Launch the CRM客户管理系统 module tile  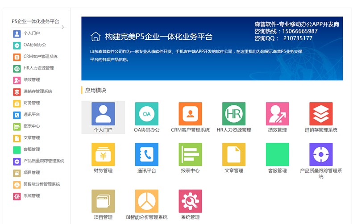click(x=191, y=114)
